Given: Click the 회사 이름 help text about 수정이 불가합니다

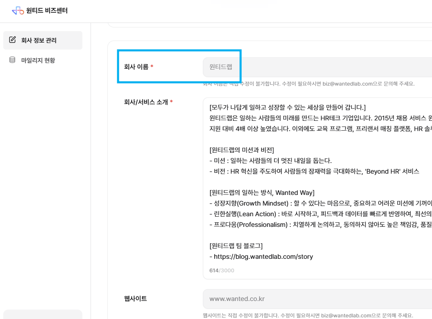Looking at the screenshot, I should [x=309, y=84].
